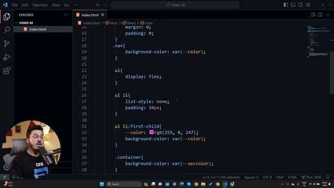Open the Selection menu
Image resolution: width=334 pixels, height=188 pixels.
pos(40,5)
